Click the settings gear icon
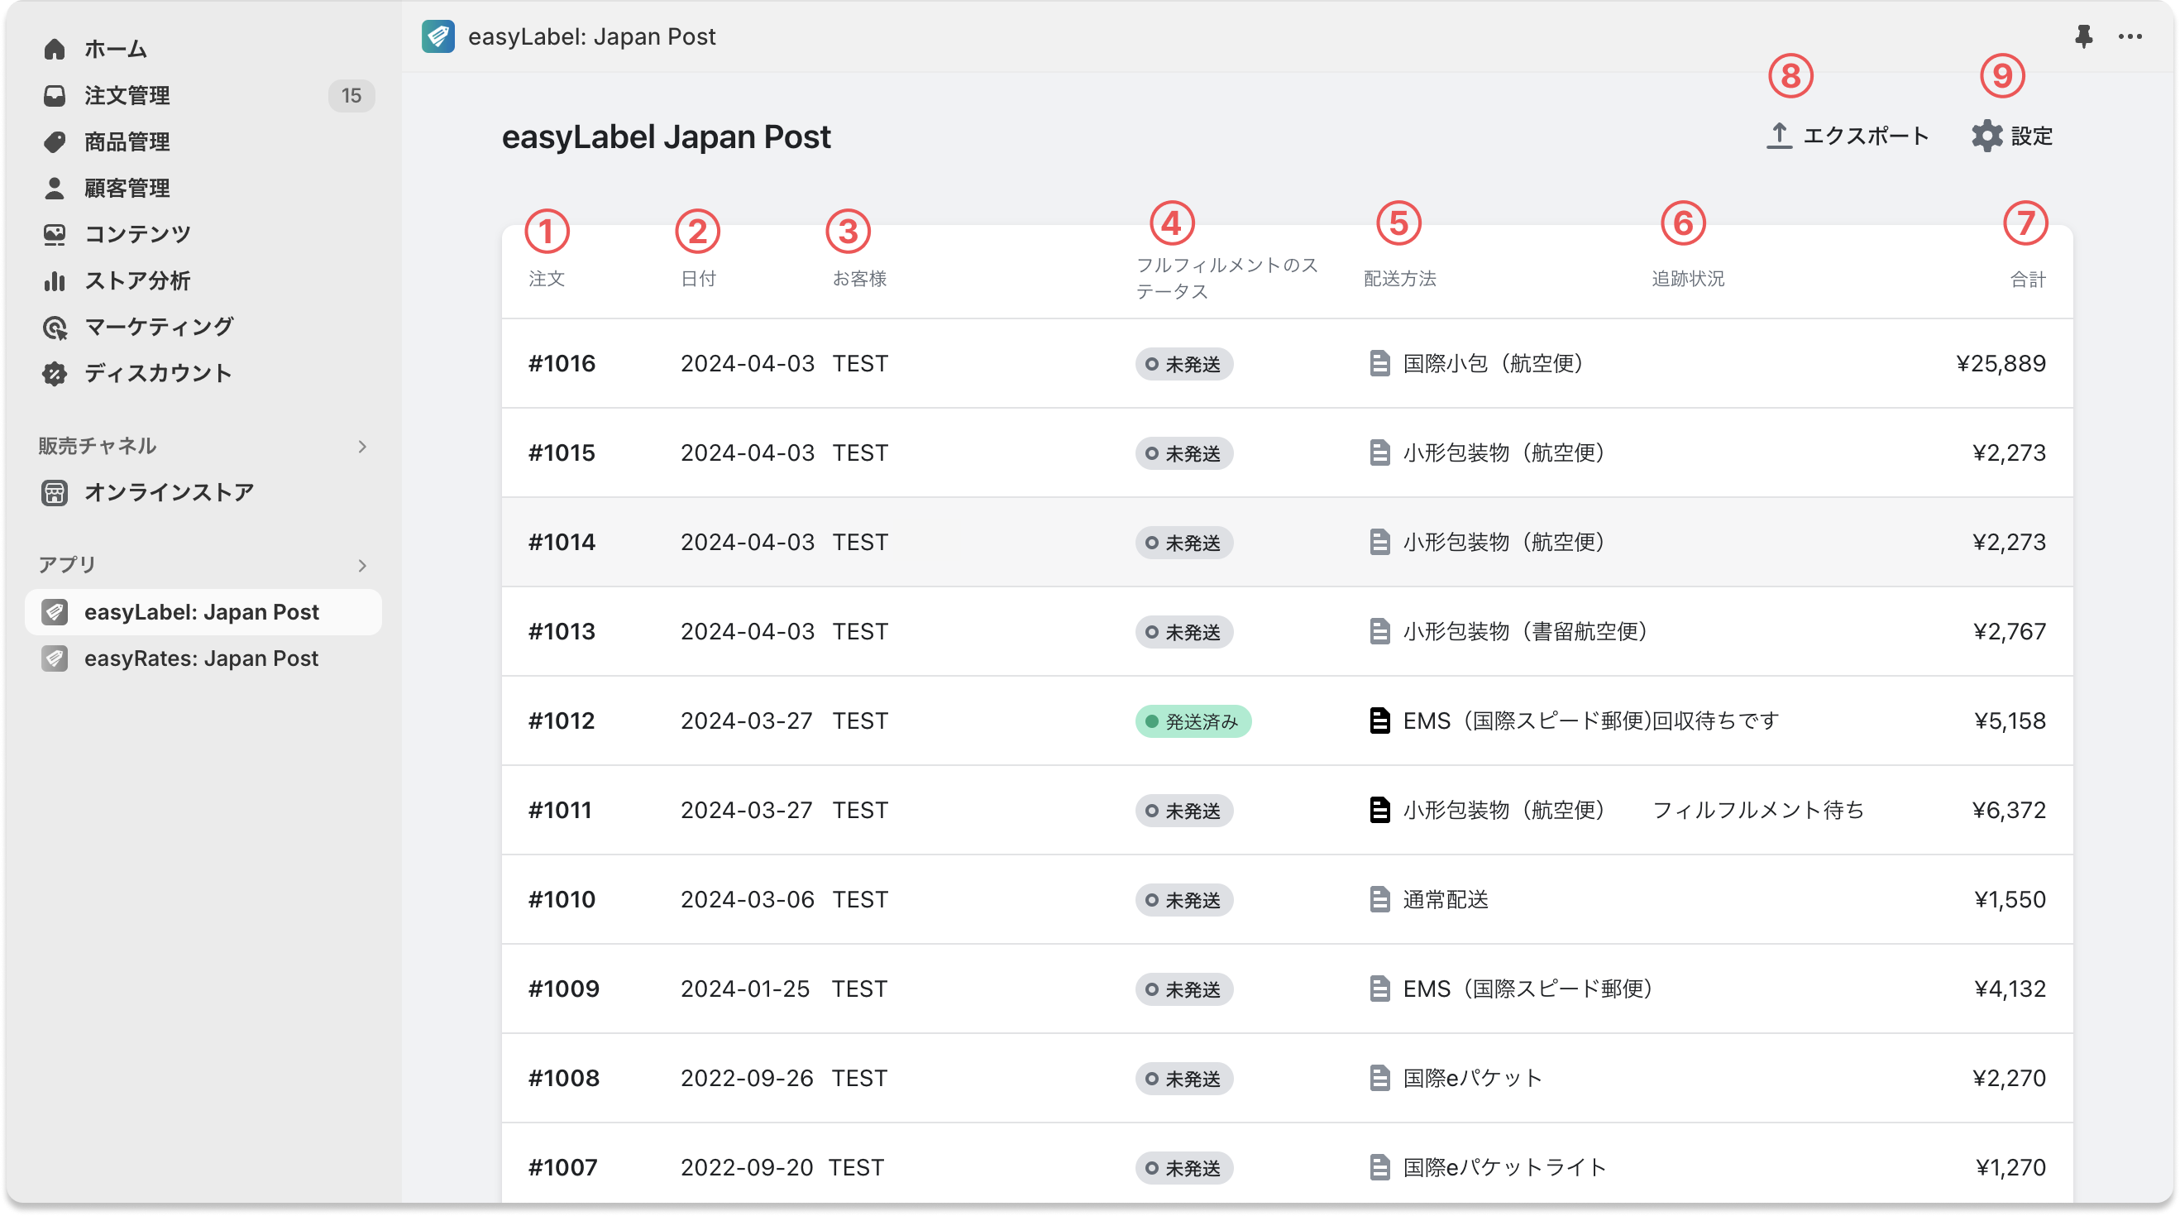The image size is (2180, 1216). (x=1987, y=136)
